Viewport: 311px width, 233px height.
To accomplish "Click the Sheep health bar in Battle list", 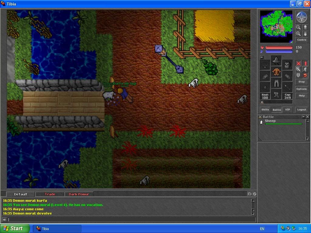I will click(x=283, y=124).
